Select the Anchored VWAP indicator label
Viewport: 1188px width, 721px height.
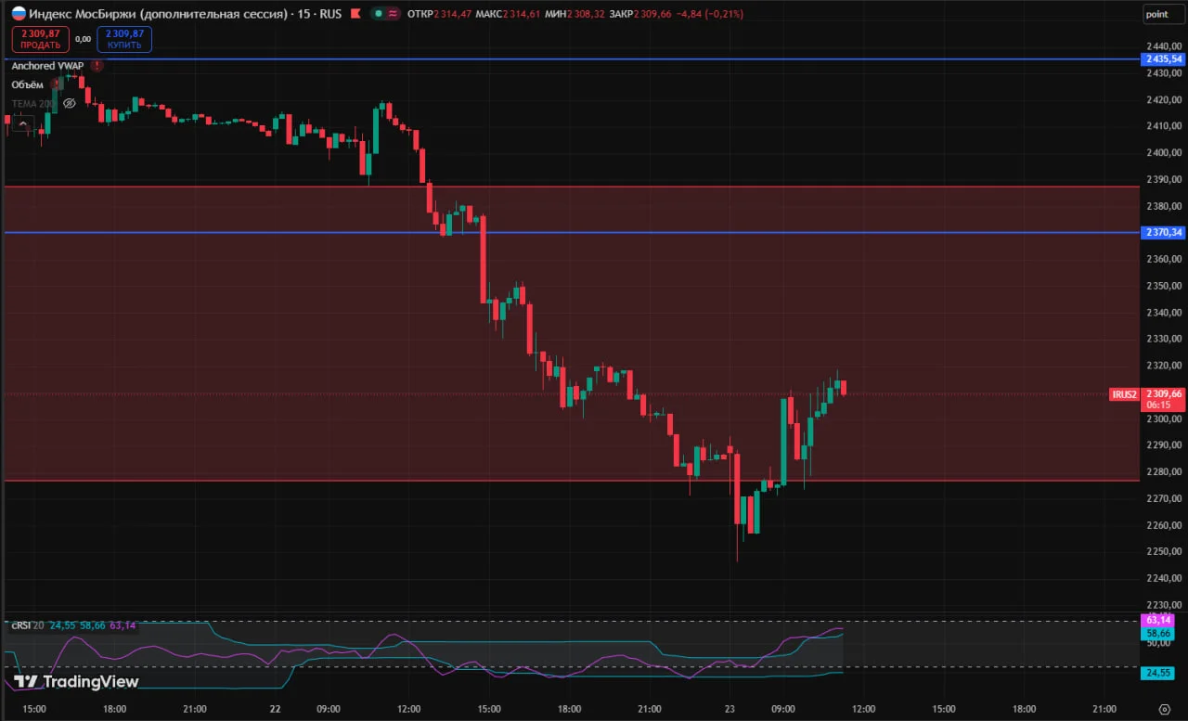pyautogui.click(x=48, y=66)
